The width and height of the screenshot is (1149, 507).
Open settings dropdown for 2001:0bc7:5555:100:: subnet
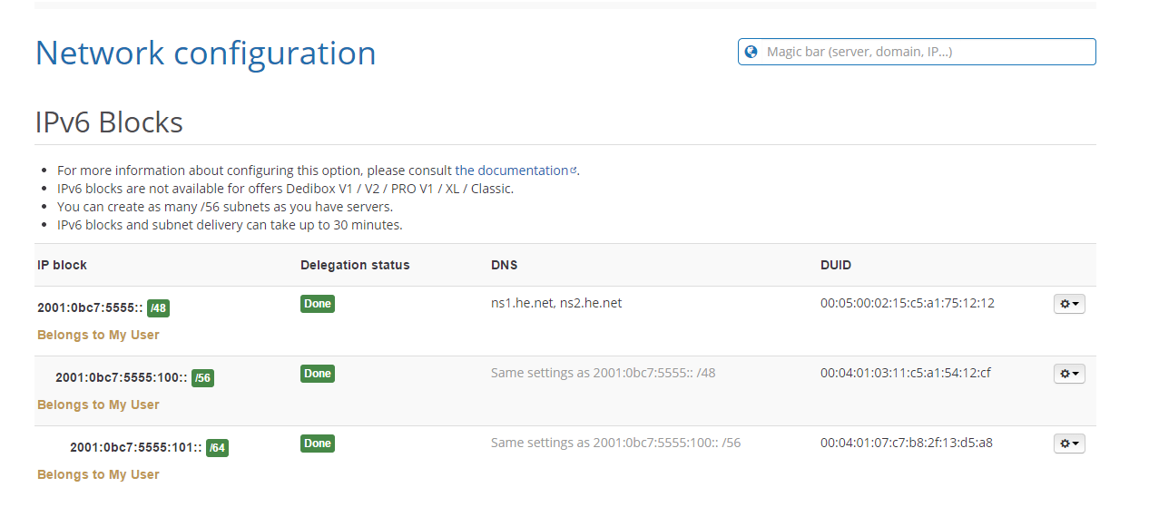click(x=1069, y=374)
